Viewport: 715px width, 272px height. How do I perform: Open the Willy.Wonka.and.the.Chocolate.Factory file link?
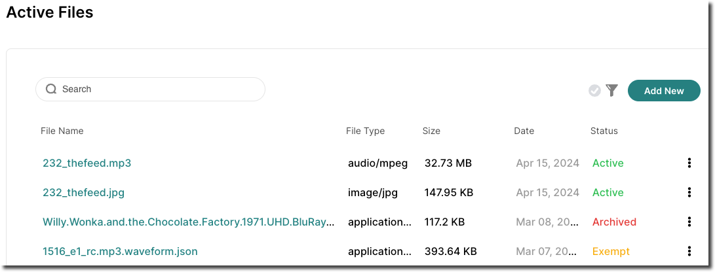click(x=188, y=222)
